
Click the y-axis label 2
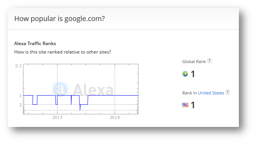[20, 105]
